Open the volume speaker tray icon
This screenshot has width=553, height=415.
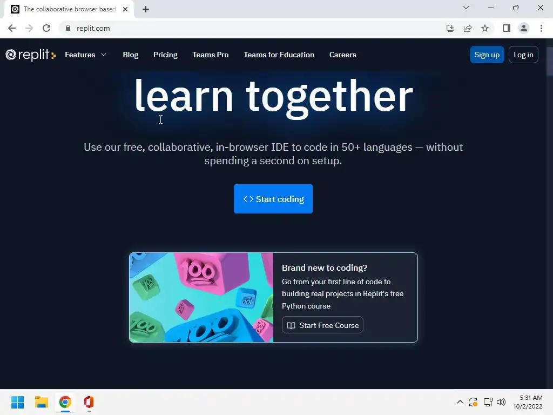[501, 402]
